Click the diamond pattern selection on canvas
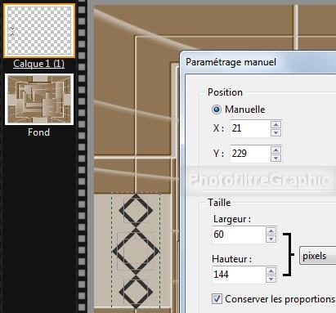The width and height of the screenshot is (336, 313). point(136,250)
